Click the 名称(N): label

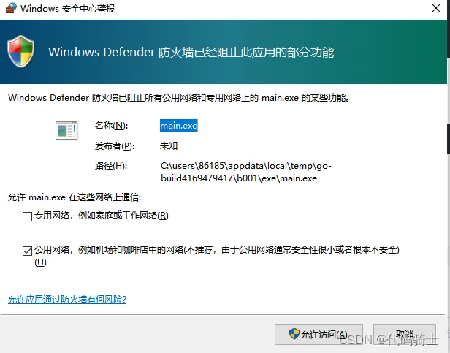(111, 126)
